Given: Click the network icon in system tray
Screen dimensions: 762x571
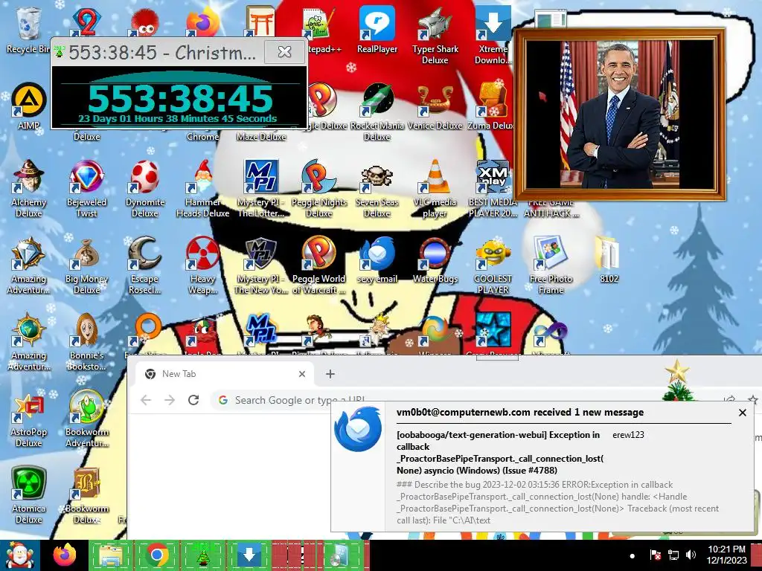Looking at the screenshot, I should 673,555.
